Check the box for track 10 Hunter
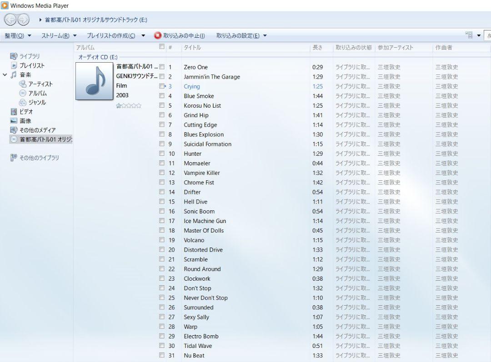Viewport: 491px width, 362px height. pos(161,154)
